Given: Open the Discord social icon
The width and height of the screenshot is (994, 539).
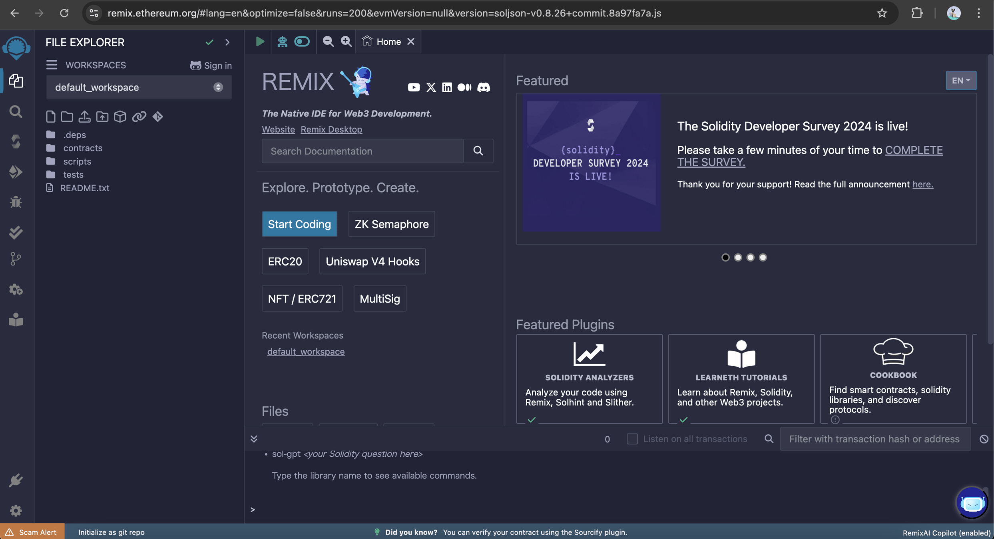Looking at the screenshot, I should [483, 87].
